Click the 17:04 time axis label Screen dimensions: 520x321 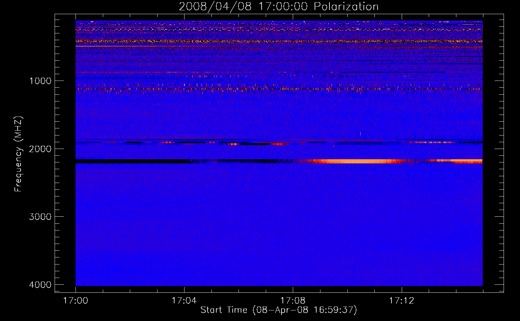coord(184,300)
